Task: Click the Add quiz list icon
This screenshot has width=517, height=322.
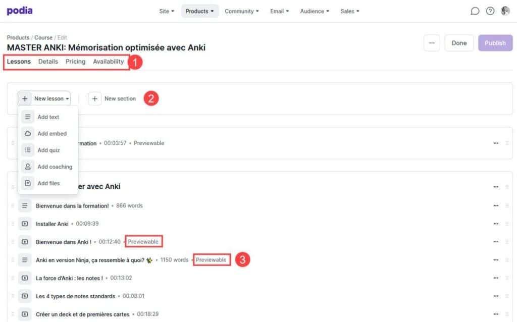Action: coord(28,150)
